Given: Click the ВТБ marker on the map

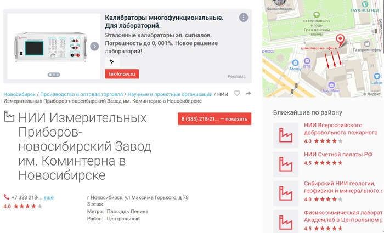Looking at the screenshot, I should click(307, 63).
